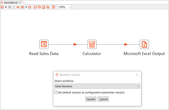Click the Read Sales Data label
This screenshot has height=110, width=169.
[44, 54]
